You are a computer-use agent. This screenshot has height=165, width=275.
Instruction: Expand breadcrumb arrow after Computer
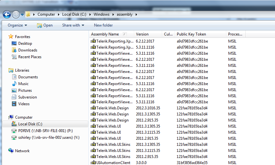click(x=59, y=14)
